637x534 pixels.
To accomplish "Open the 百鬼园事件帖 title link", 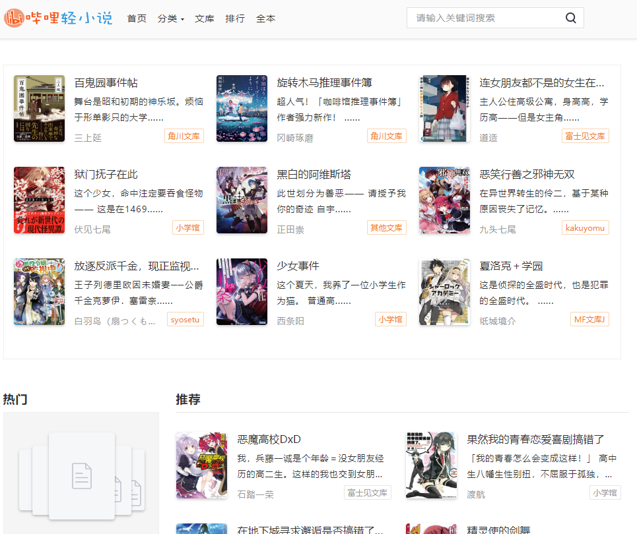I will click(106, 83).
